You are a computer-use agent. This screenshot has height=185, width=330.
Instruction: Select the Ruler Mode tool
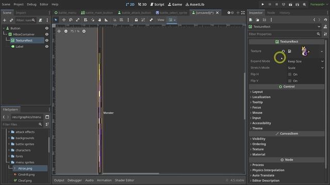coord(106,20)
